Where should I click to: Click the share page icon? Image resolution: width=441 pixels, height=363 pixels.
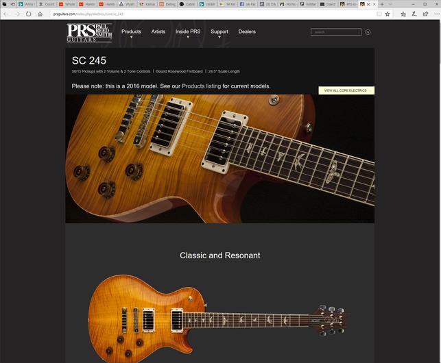(x=425, y=14)
